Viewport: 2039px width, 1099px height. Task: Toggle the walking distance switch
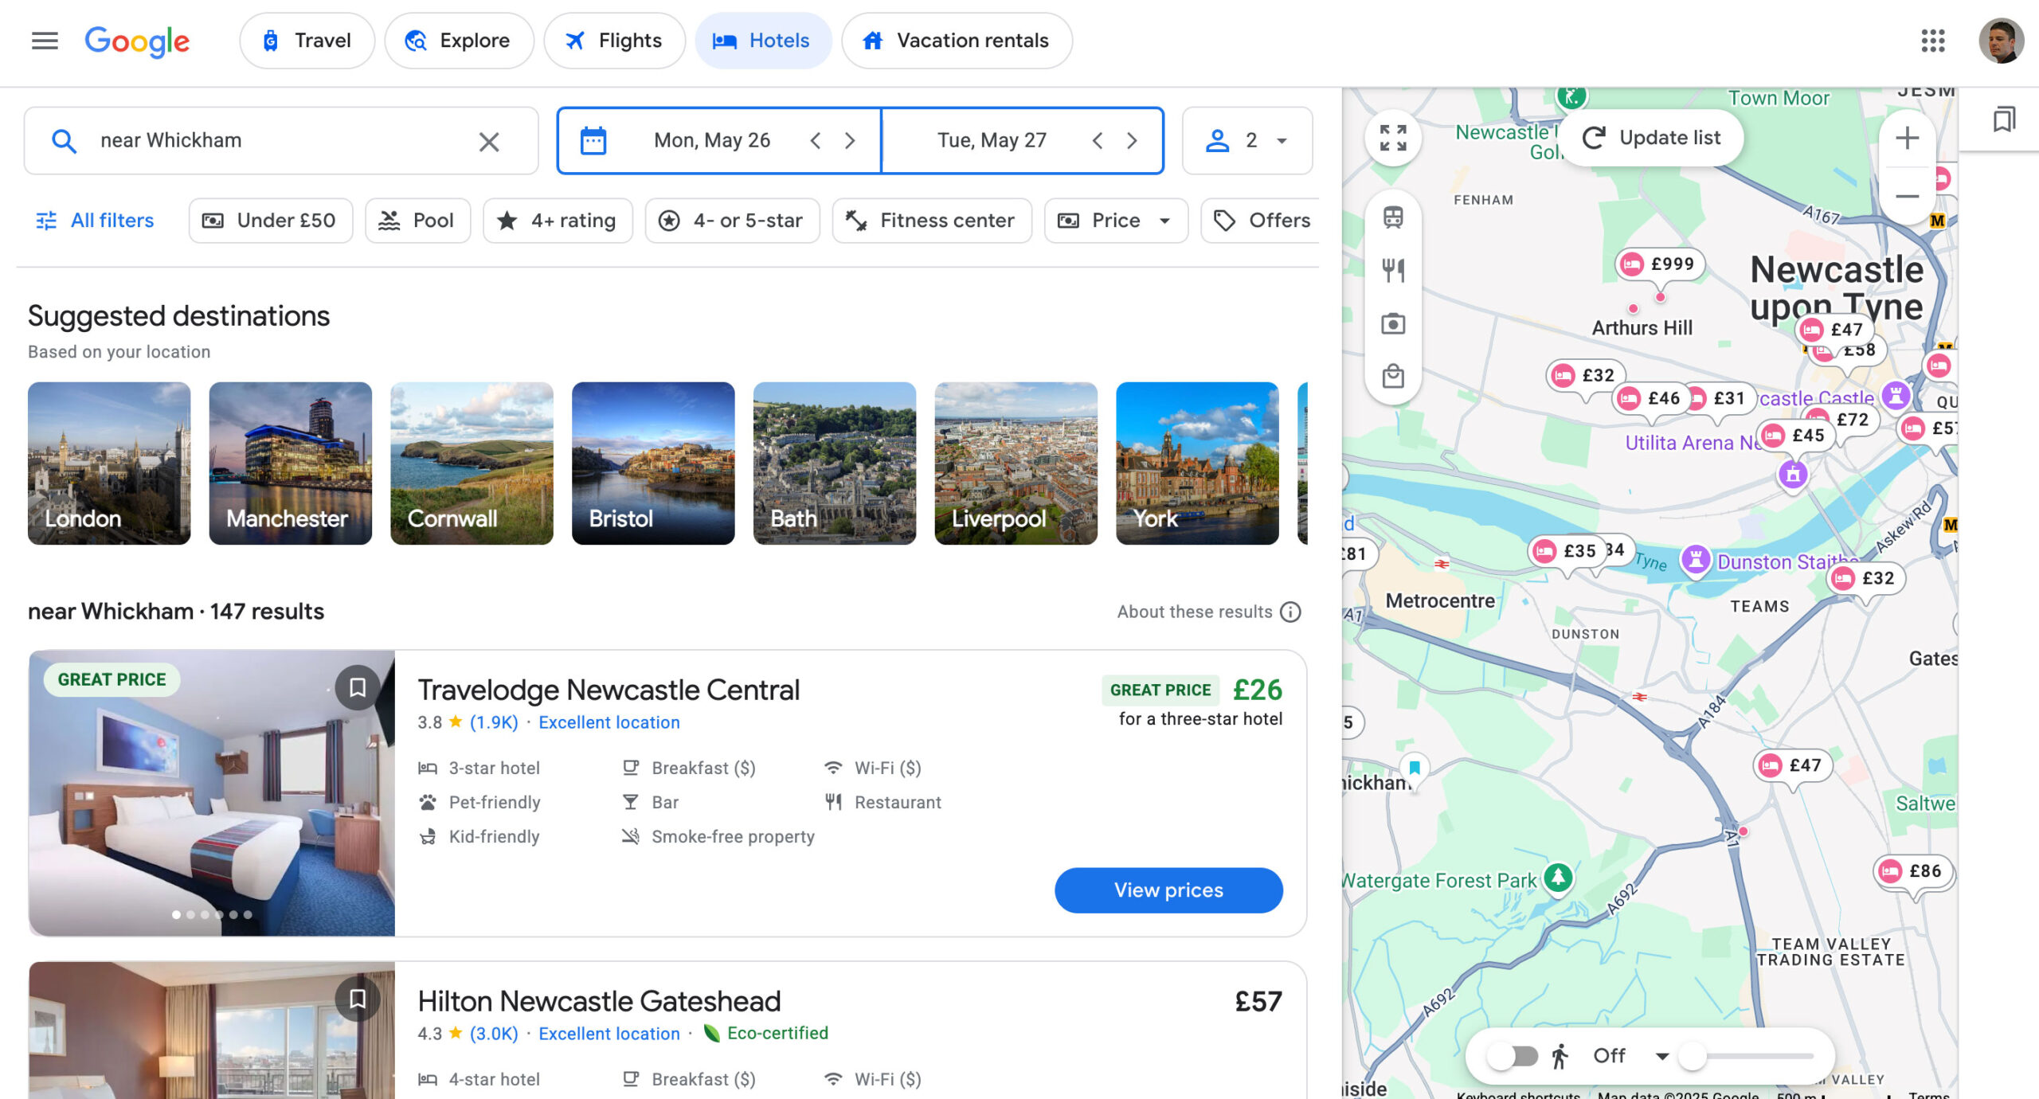tap(1513, 1056)
